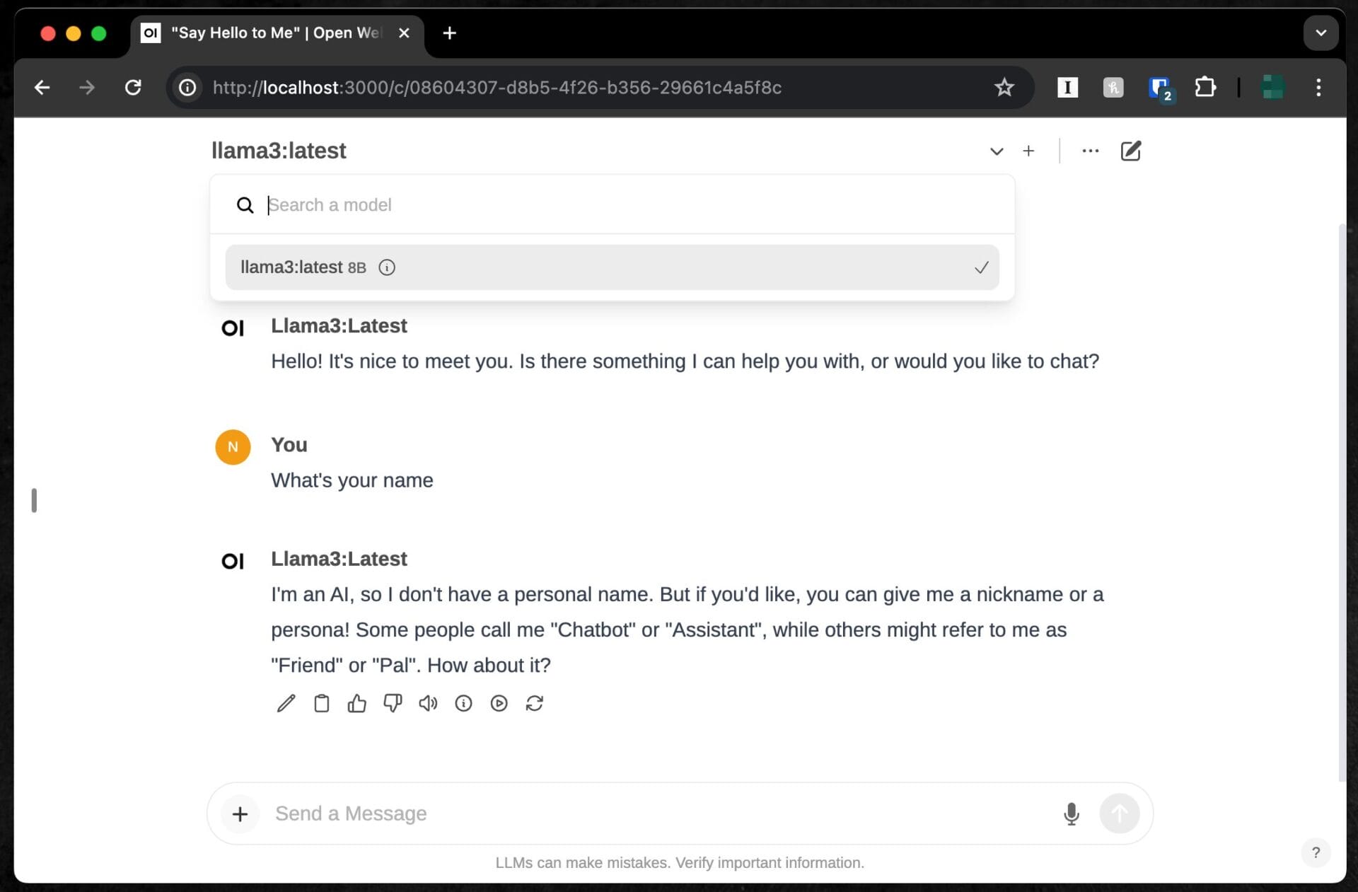Click the pencil edit icon below response

[286, 703]
